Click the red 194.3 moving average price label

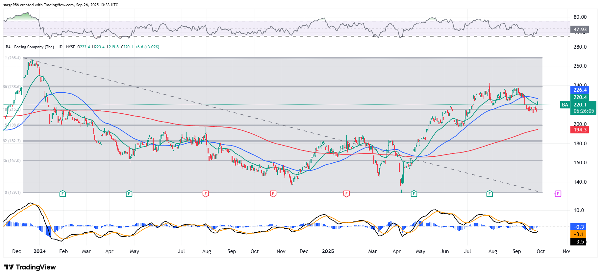pyautogui.click(x=580, y=130)
